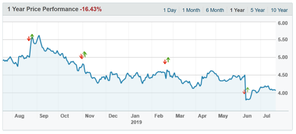Choose the 1 Year range tab
The height and width of the screenshot is (134, 296).
[x=237, y=10]
